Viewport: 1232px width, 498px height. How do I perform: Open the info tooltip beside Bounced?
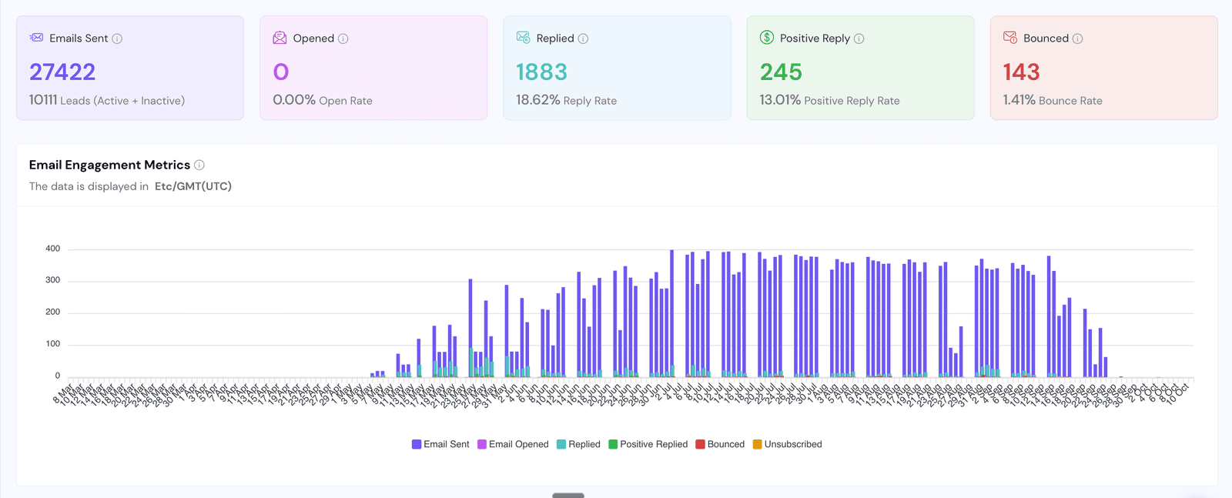point(1078,38)
